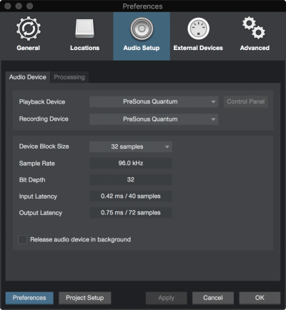This screenshot has width=286, height=310.
Task: Click the Bit Depth value field
Action: point(131,179)
